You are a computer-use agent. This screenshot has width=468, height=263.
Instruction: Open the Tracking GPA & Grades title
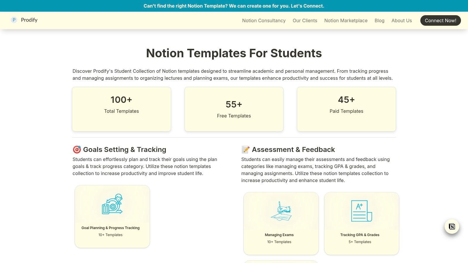(x=360, y=235)
